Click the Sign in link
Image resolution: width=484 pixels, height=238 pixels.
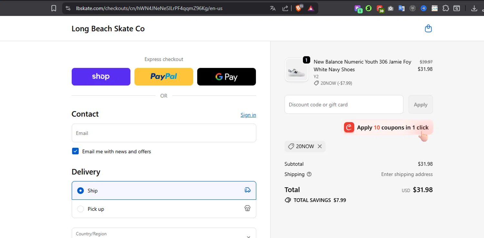tap(248, 115)
